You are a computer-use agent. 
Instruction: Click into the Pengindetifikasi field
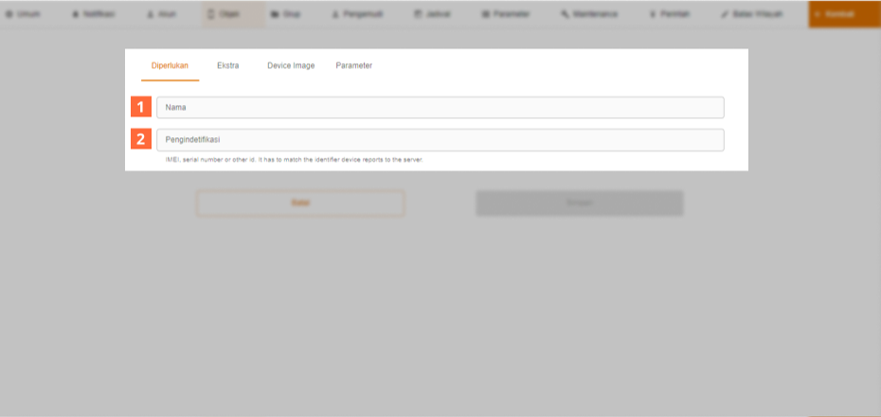(x=440, y=140)
